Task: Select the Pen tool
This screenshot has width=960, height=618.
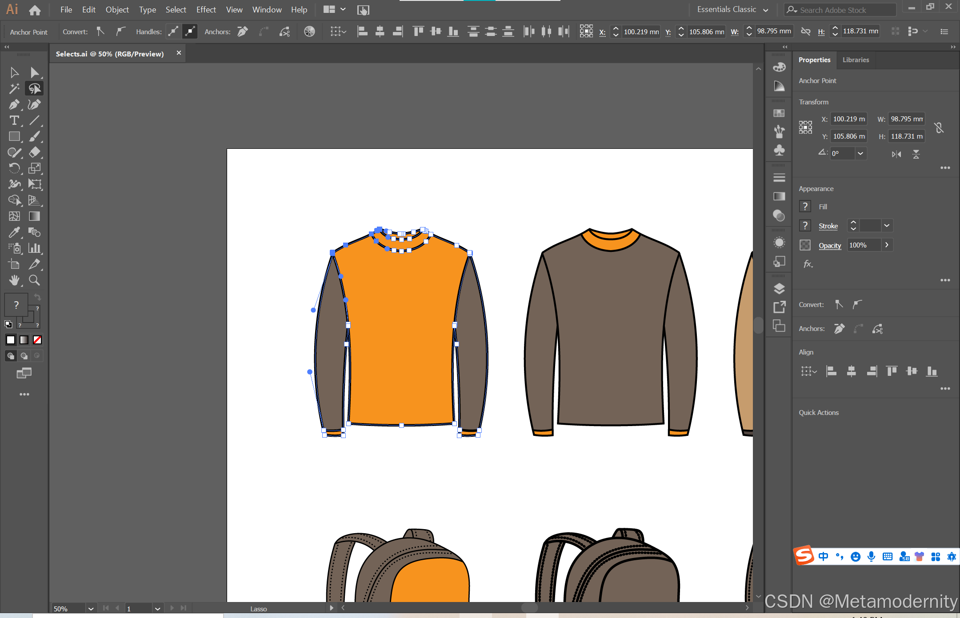Action: pyautogui.click(x=14, y=104)
